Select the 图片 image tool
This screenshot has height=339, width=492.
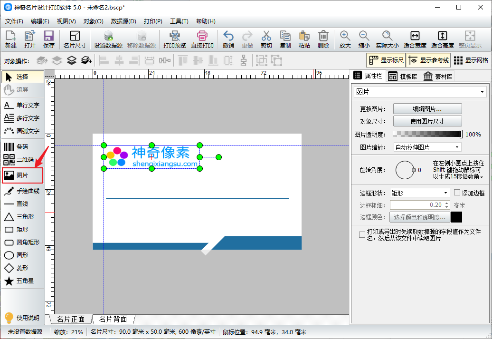click(x=22, y=175)
